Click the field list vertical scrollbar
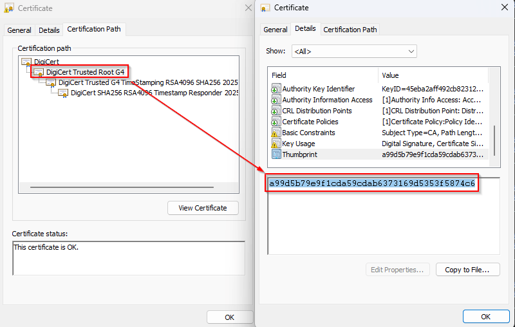The height and width of the screenshot is (327, 515). (494, 138)
